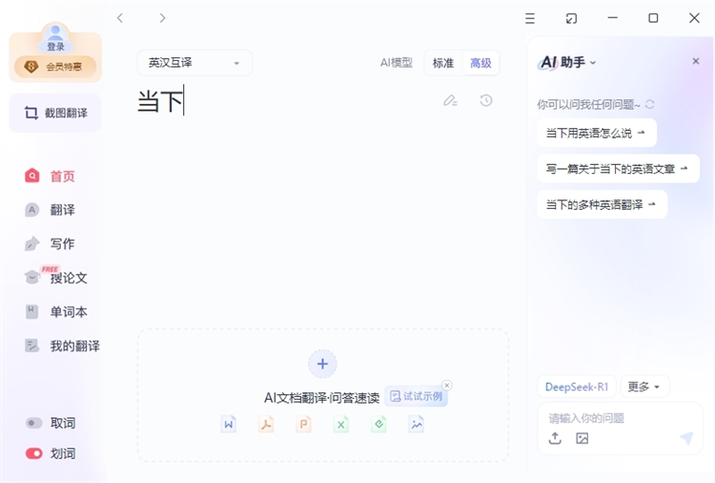This screenshot has height=483, width=715.
Task: Click the edit pencil icon
Action: [450, 100]
